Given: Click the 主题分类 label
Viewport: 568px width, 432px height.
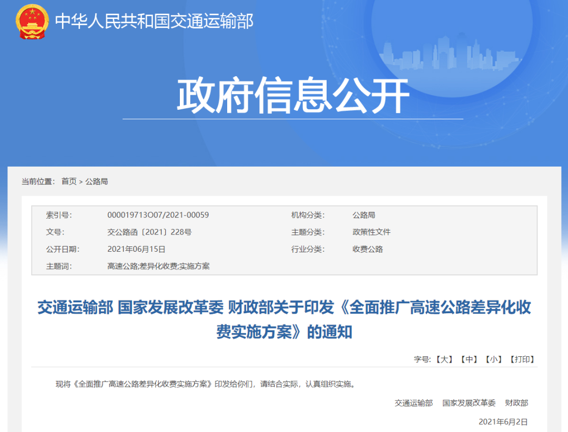Looking at the screenshot, I should click(308, 232).
